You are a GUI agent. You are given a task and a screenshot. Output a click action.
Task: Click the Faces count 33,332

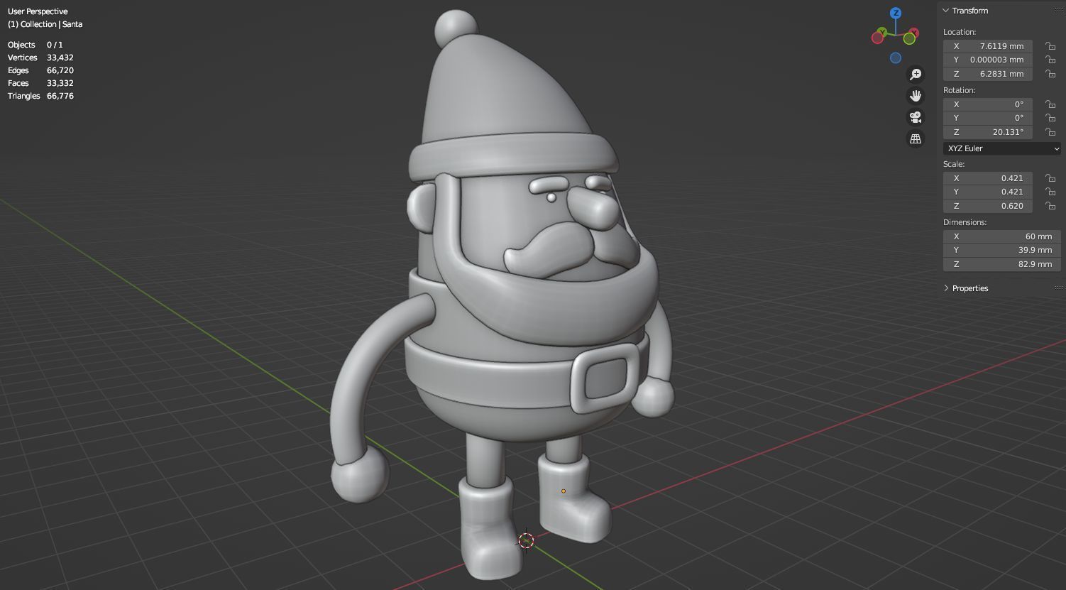(60, 83)
